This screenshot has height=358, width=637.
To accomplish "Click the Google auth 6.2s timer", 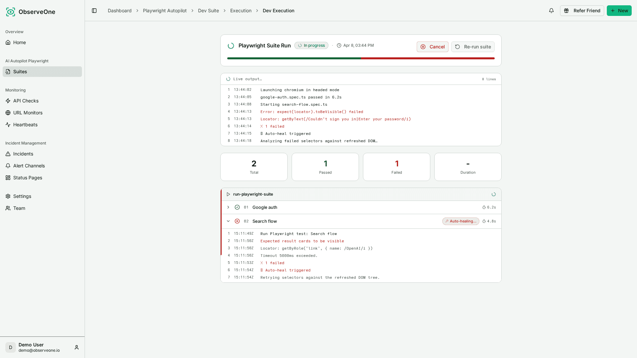I will 489,207.
